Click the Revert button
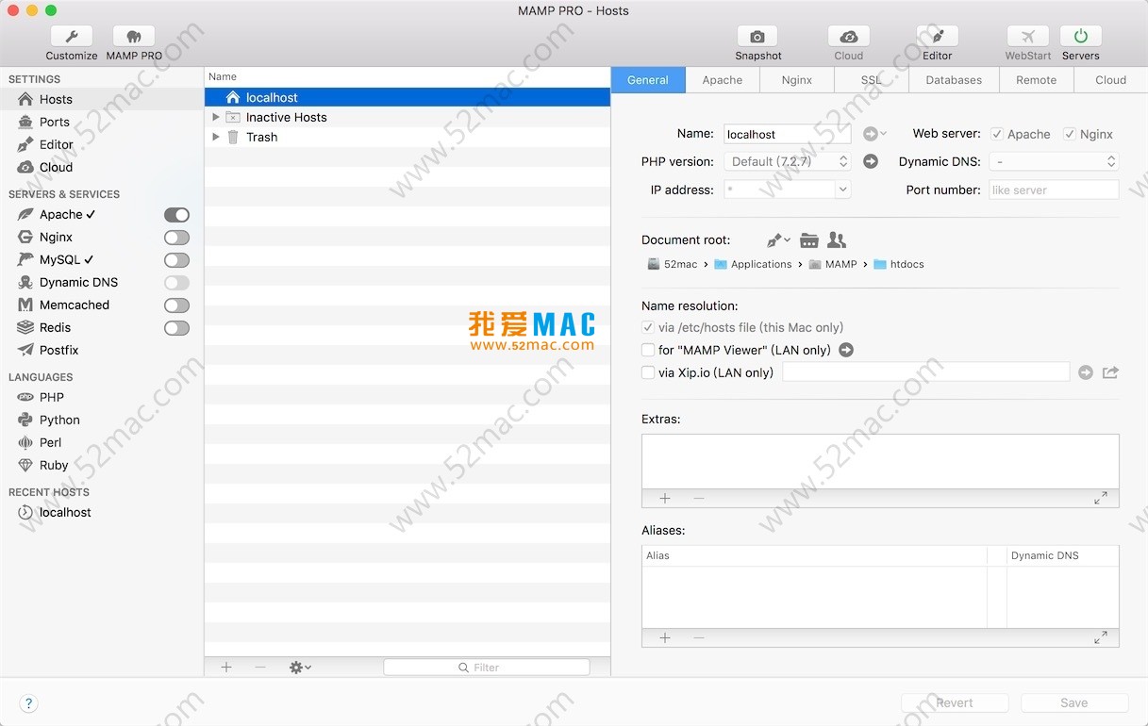 [955, 702]
